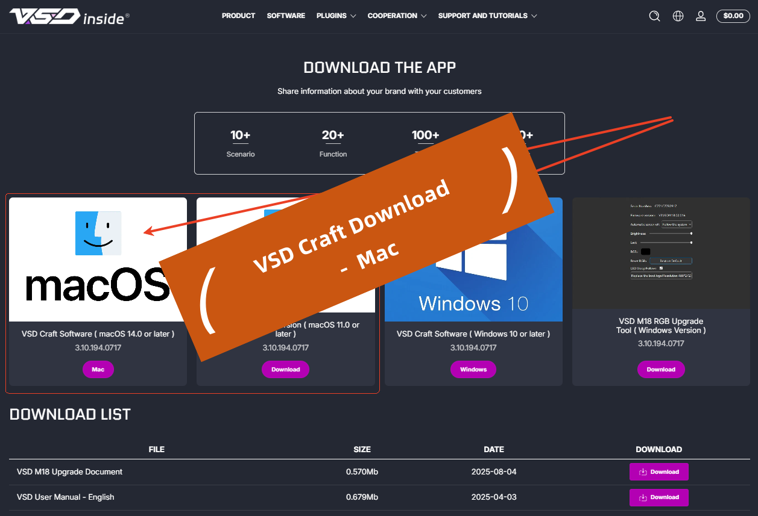Open the $0.00 cart button
The height and width of the screenshot is (516, 758).
(733, 16)
